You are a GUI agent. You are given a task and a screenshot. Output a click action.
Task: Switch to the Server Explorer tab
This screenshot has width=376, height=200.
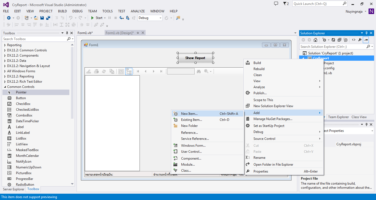pyautogui.click(x=14, y=189)
